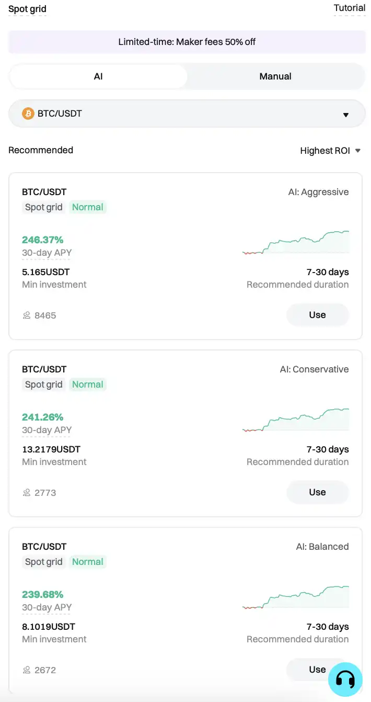
Task: Open the customer support headset chat
Action: 345,680
